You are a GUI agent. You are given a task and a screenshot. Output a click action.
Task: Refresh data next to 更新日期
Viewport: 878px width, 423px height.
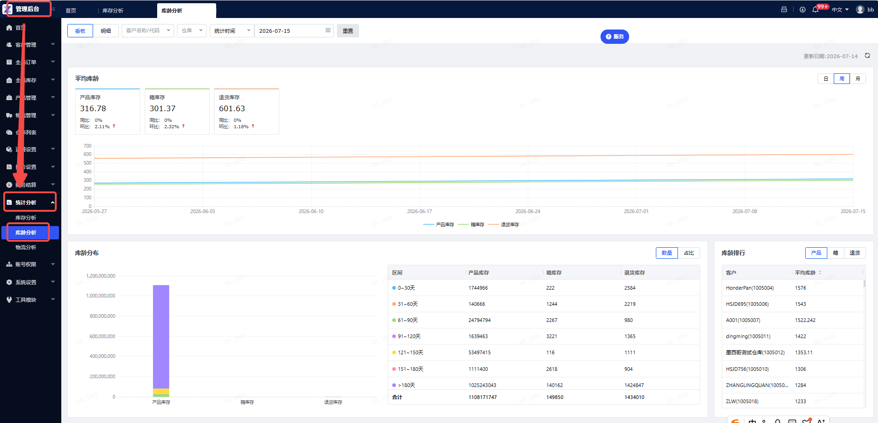pos(867,55)
